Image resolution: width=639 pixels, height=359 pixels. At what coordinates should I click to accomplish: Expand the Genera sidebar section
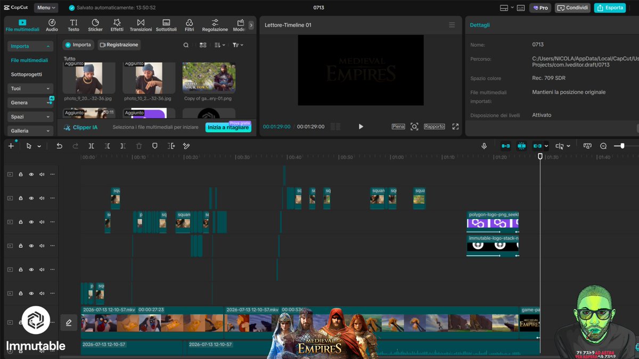pos(30,103)
